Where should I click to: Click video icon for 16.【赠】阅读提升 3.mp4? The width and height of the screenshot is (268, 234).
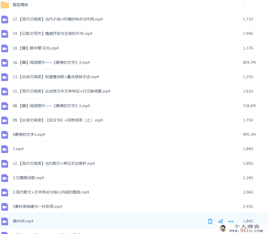tap(5, 63)
